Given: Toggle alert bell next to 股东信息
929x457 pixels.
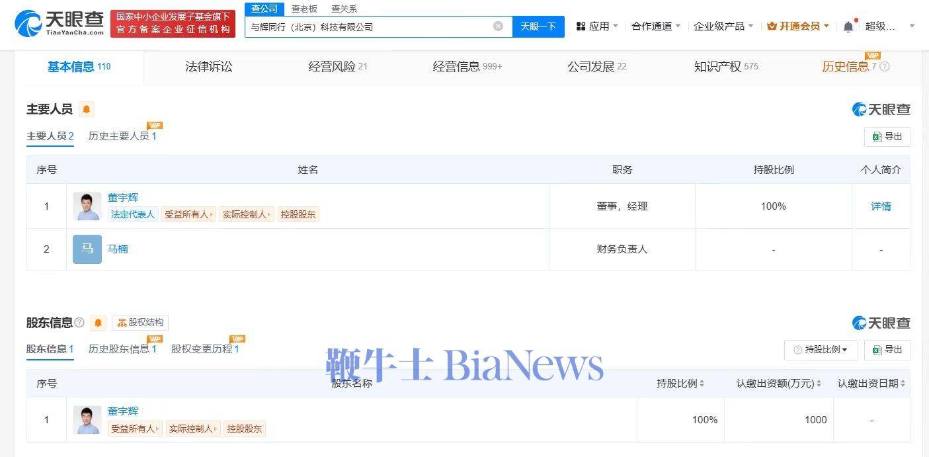Looking at the screenshot, I should [98, 323].
